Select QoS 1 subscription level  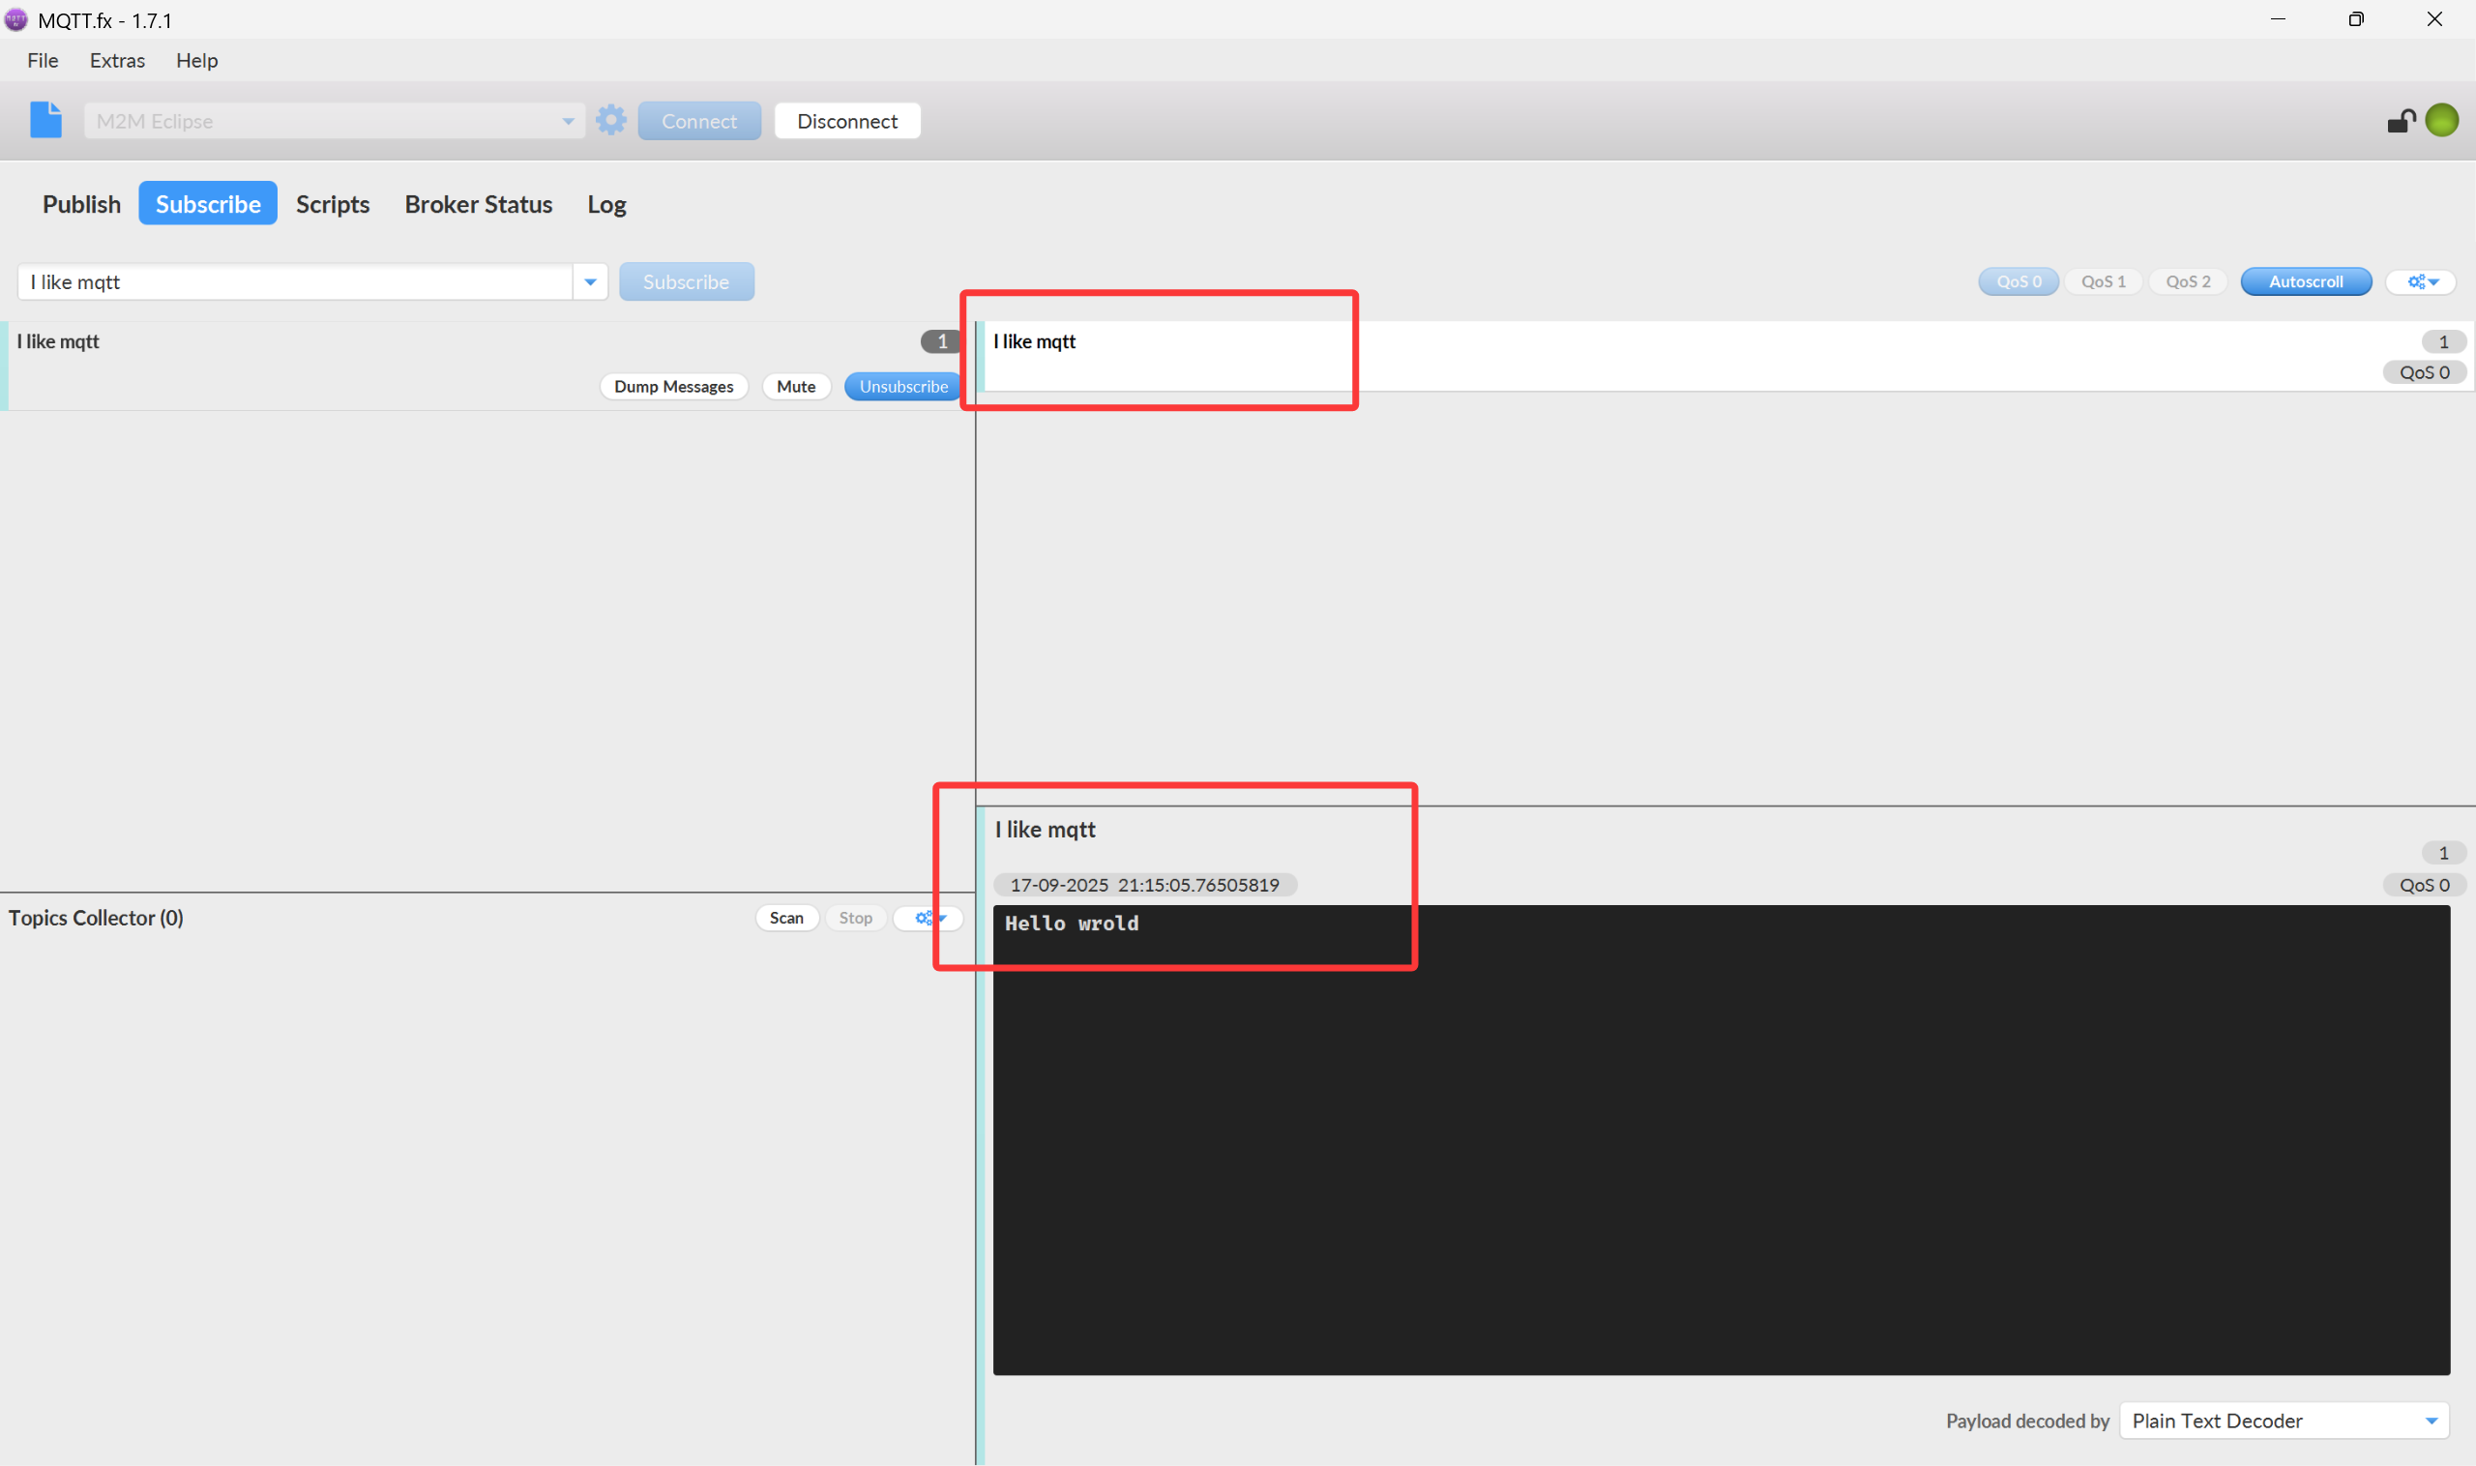pyautogui.click(x=2104, y=281)
